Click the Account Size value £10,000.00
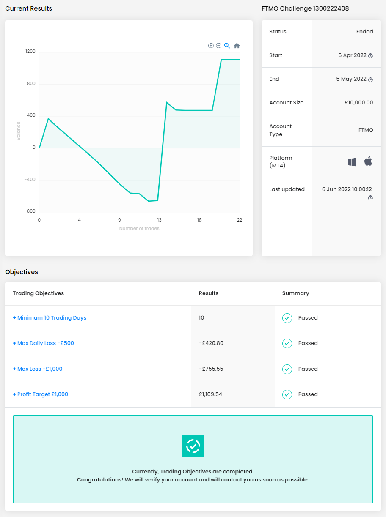Viewport: 386px width, 517px height. click(x=359, y=103)
